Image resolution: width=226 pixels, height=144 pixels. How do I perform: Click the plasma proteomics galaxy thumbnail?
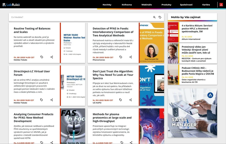[152, 126]
